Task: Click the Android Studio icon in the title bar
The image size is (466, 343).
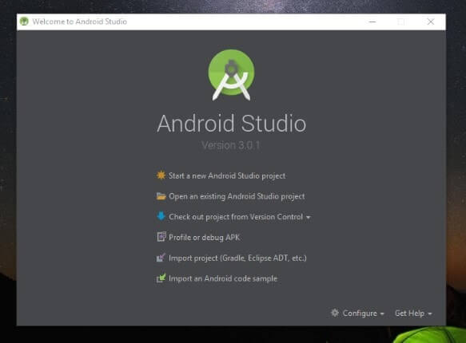Action: [24, 22]
